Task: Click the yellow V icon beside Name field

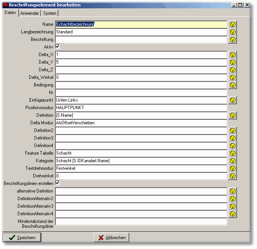Action: point(233,24)
